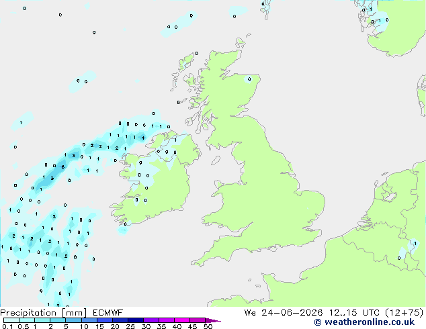Click the '35' legend scale label

pyautogui.click(x=161, y=326)
